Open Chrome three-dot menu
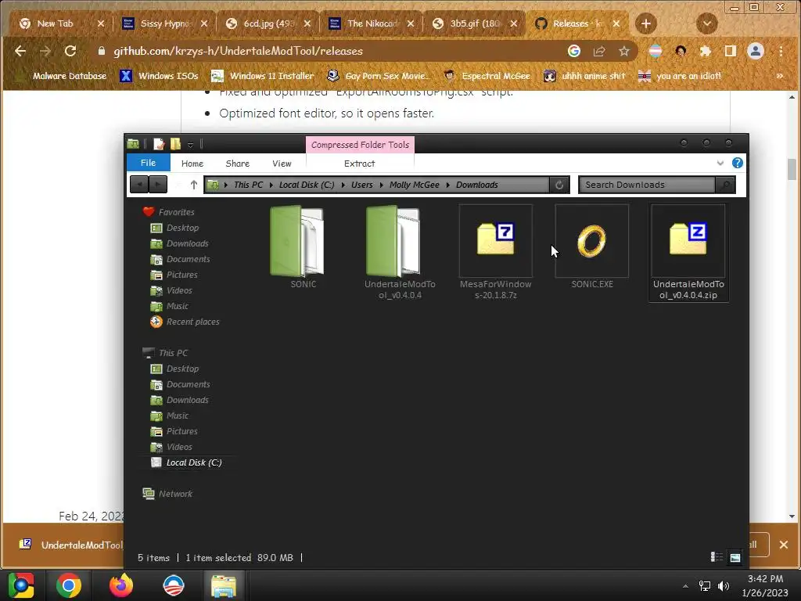The image size is (801, 601). [781, 51]
